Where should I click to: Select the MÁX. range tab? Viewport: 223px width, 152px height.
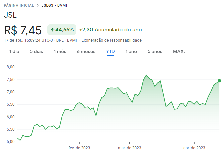click(x=179, y=51)
